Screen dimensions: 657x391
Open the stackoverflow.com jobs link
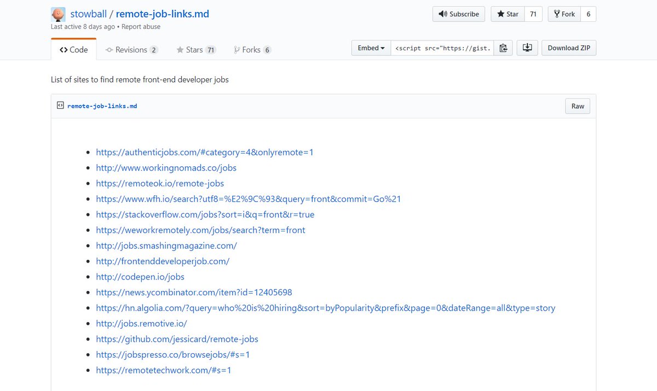(205, 214)
